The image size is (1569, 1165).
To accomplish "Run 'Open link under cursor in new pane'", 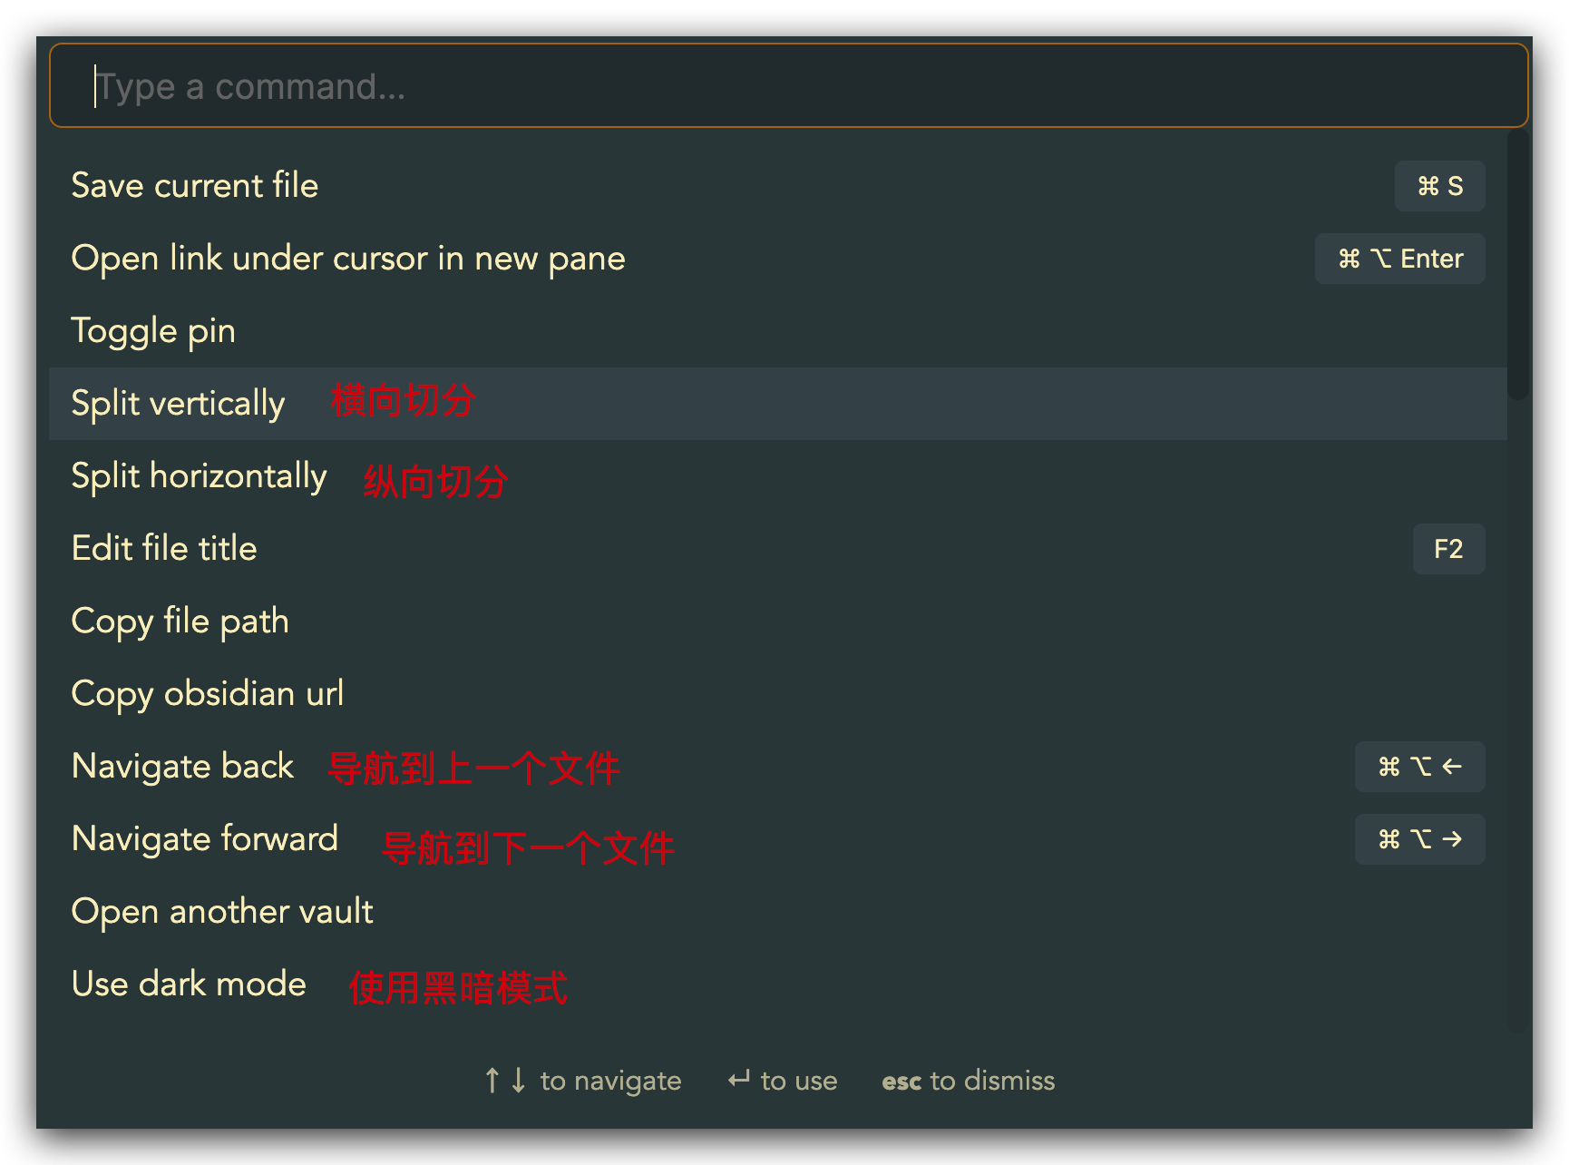I will 778,259.
